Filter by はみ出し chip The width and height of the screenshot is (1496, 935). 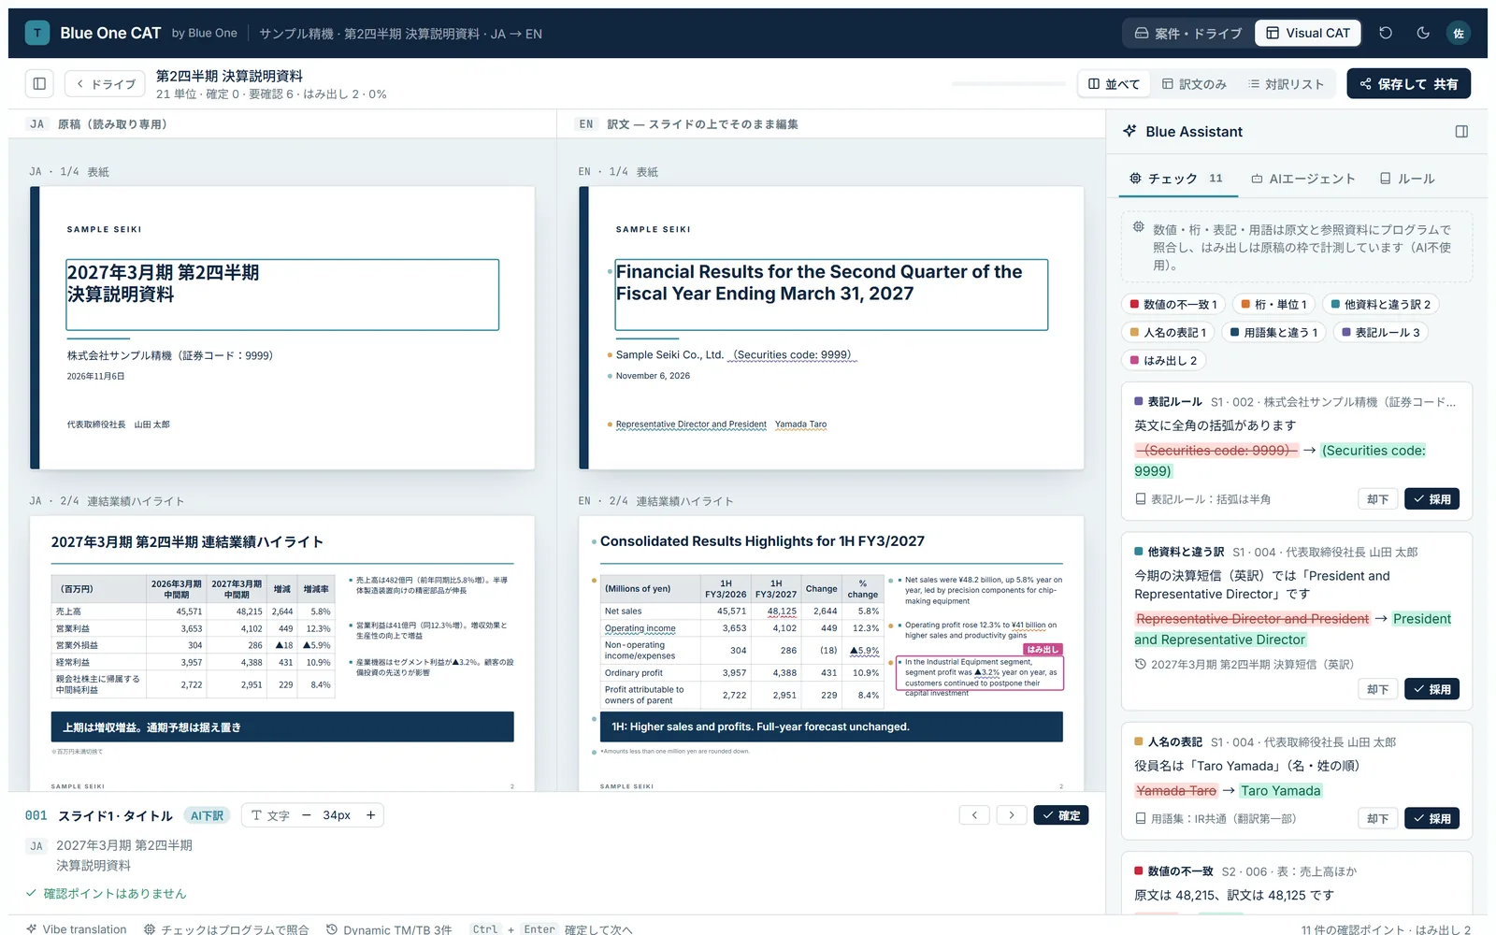point(1163,360)
